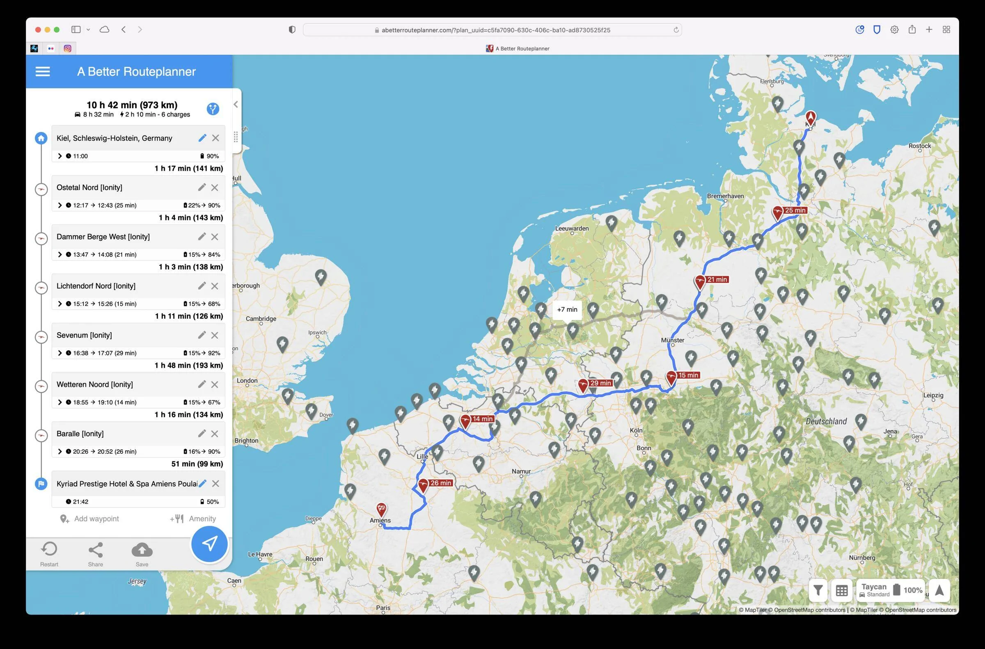The image size is (985, 649).
Task: Click the alternative routes icon beside trip summary
Action: pyautogui.click(x=213, y=109)
